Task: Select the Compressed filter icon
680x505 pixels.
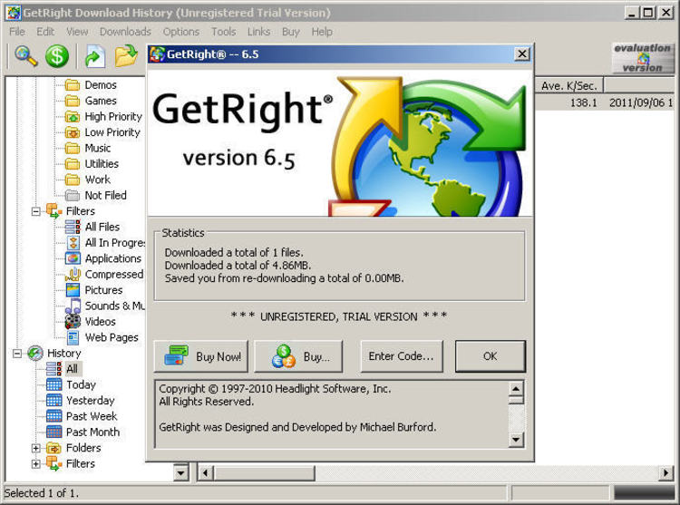Action: click(x=73, y=274)
